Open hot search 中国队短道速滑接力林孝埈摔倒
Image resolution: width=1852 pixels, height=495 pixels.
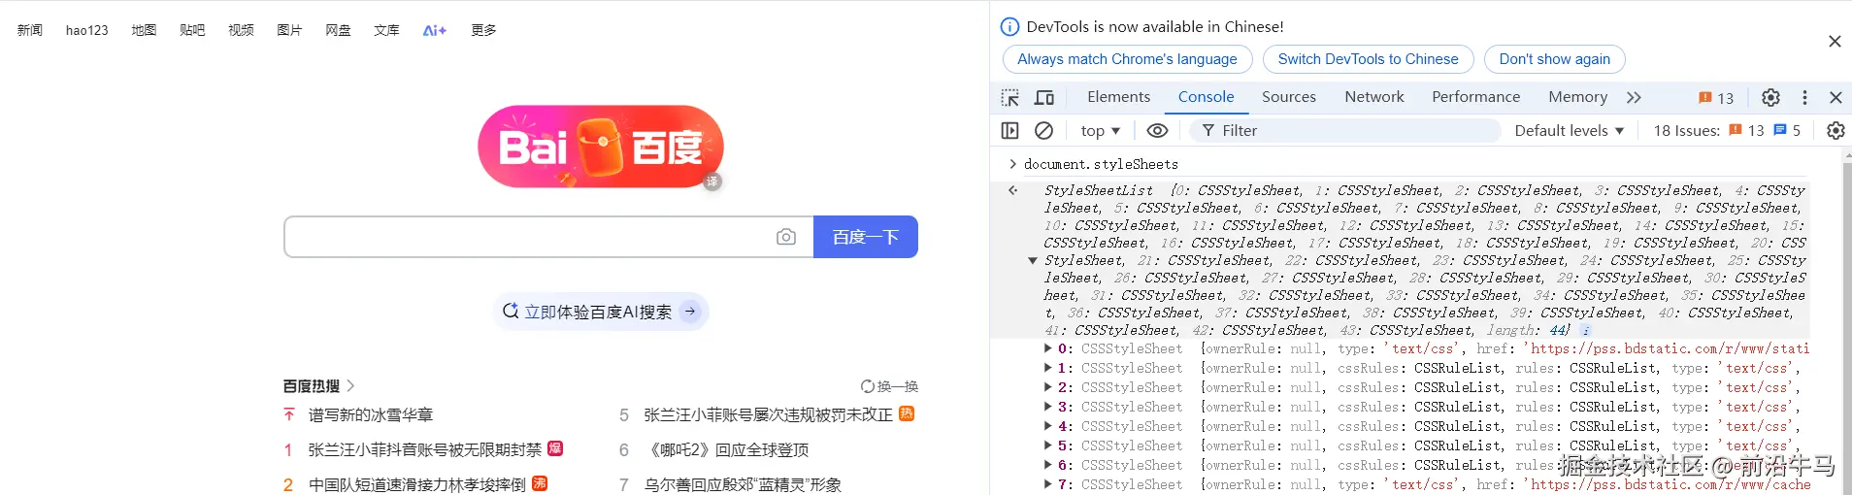417,484
